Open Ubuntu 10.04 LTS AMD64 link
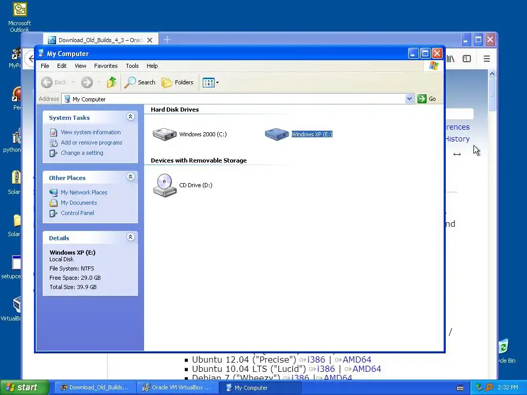This screenshot has width=527, height=395. pos(366,369)
